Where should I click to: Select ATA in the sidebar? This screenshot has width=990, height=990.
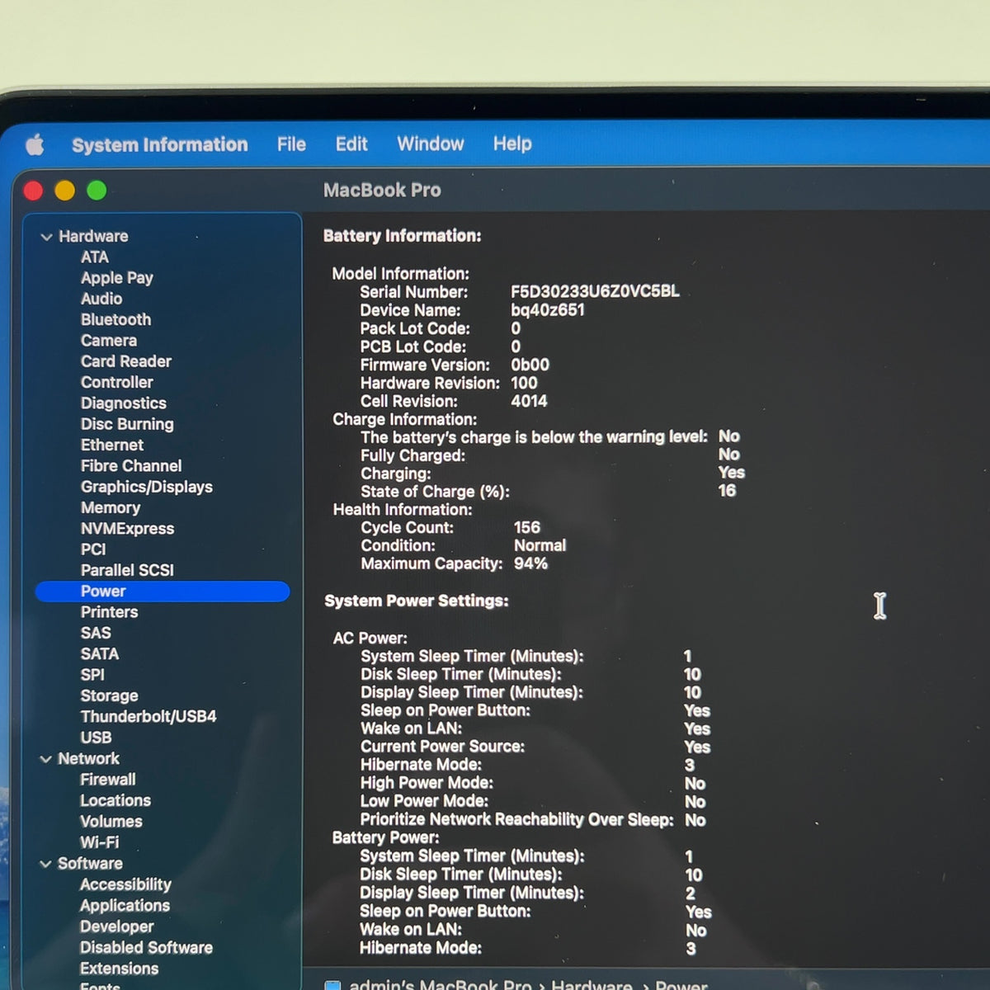pyautogui.click(x=95, y=257)
